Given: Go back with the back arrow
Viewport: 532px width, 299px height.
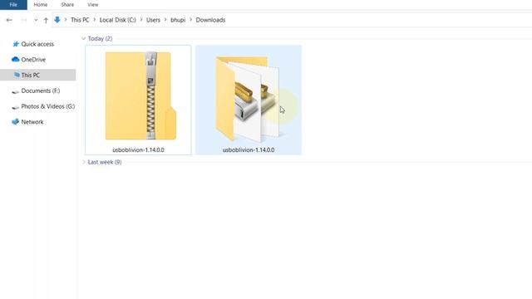Looking at the screenshot, I should [9, 20].
